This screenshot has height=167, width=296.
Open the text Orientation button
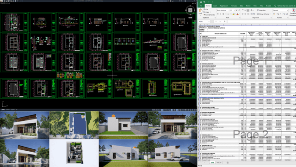coord(252,10)
